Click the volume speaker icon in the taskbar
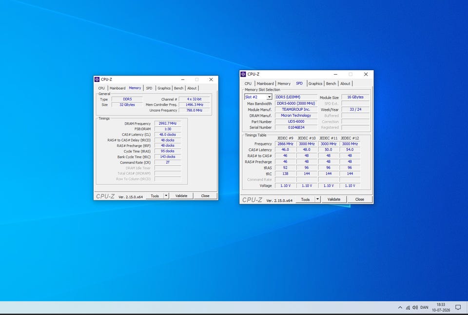 415,307
